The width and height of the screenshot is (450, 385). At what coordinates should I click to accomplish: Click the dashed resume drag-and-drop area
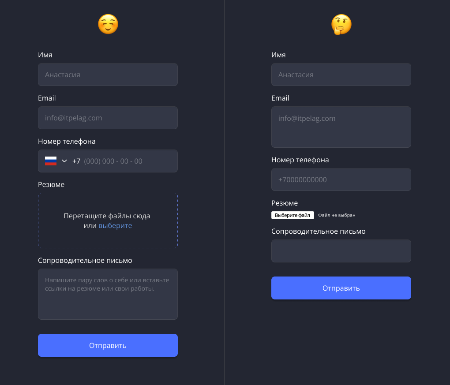[108, 221]
